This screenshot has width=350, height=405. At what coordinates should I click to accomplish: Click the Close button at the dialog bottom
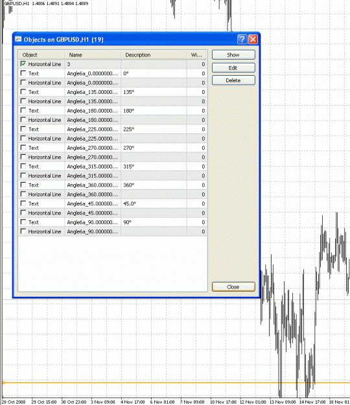(233, 286)
